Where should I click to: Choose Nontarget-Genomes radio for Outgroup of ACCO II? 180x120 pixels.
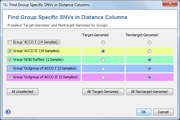coord(150,77)
